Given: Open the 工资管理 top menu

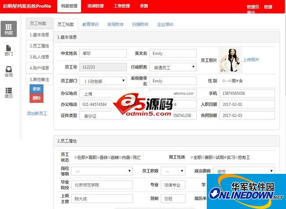Looking at the screenshot, I should tap(121, 6).
